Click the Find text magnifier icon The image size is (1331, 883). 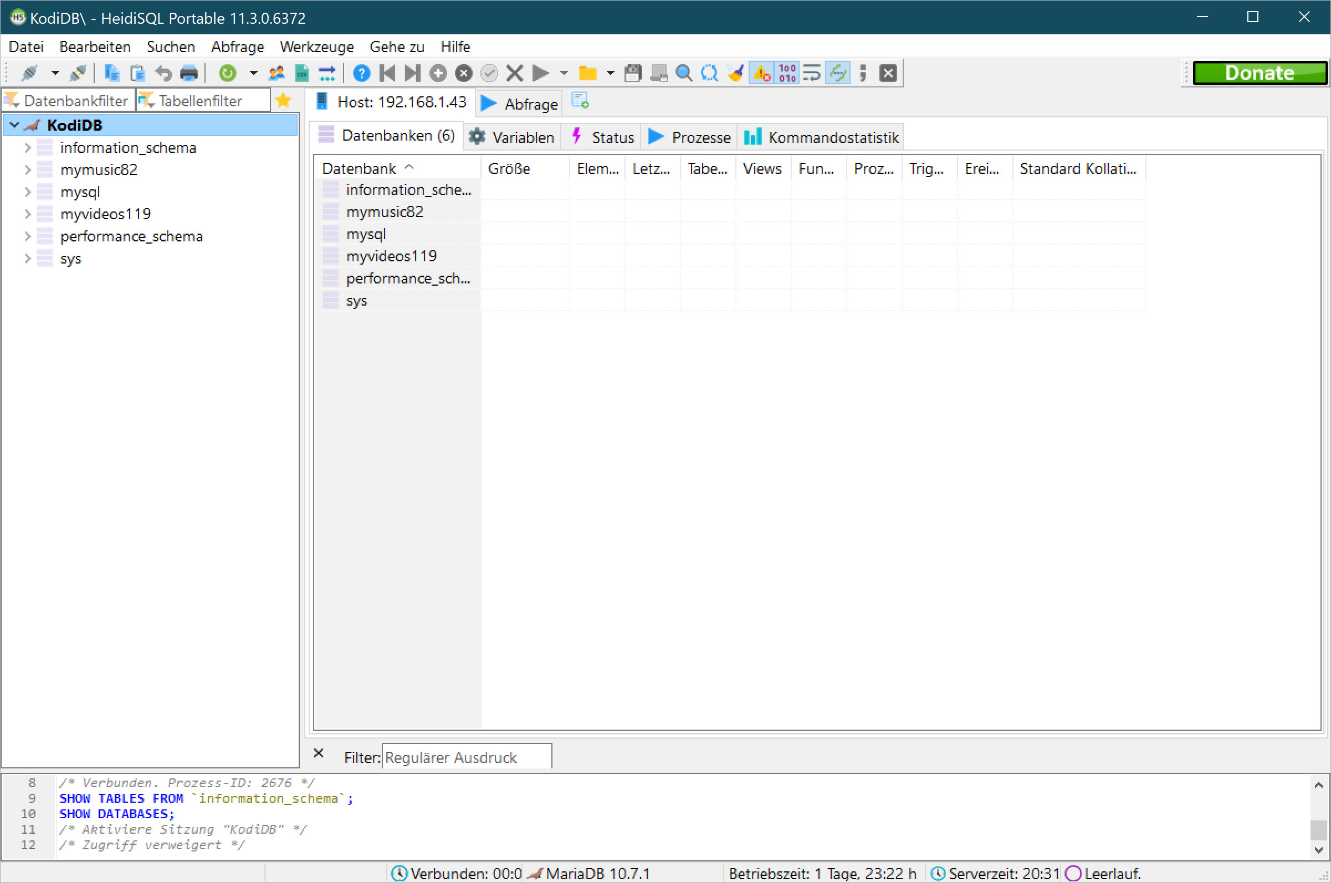tap(684, 73)
